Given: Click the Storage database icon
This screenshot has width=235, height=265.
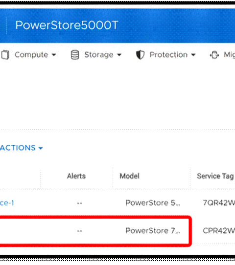Looking at the screenshot, I should [75, 55].
